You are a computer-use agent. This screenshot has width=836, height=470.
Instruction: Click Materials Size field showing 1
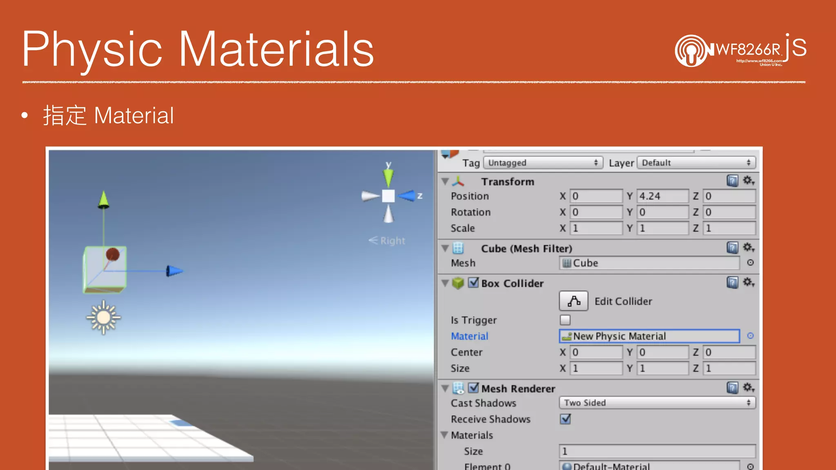(657, 451)
